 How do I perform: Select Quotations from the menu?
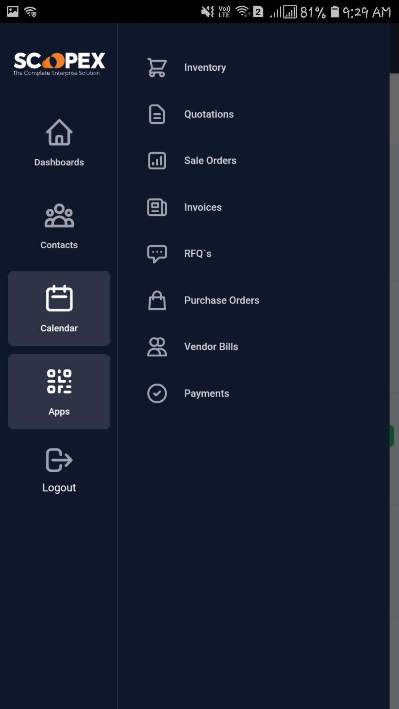[209, 114]
